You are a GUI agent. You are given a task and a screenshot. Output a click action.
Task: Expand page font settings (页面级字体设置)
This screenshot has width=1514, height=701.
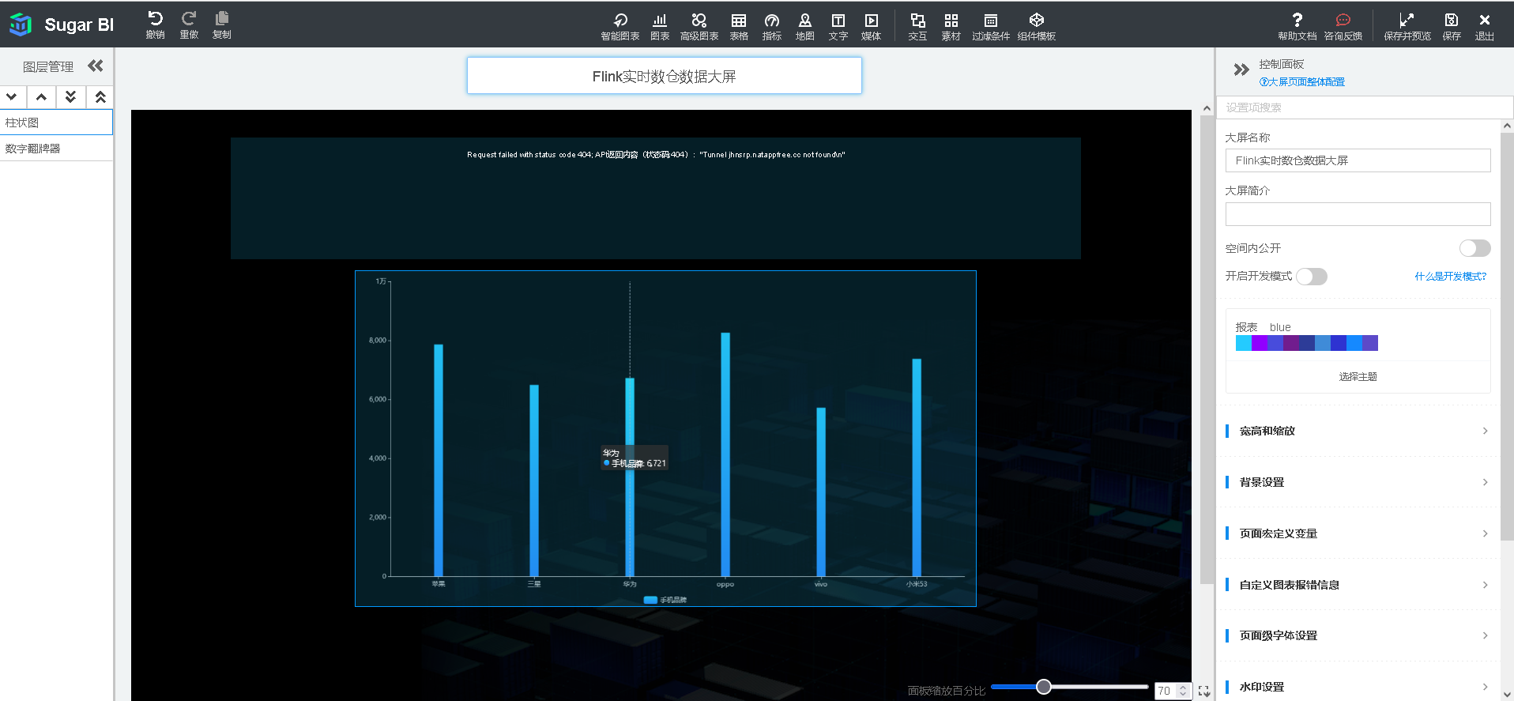click(1358, 635)
